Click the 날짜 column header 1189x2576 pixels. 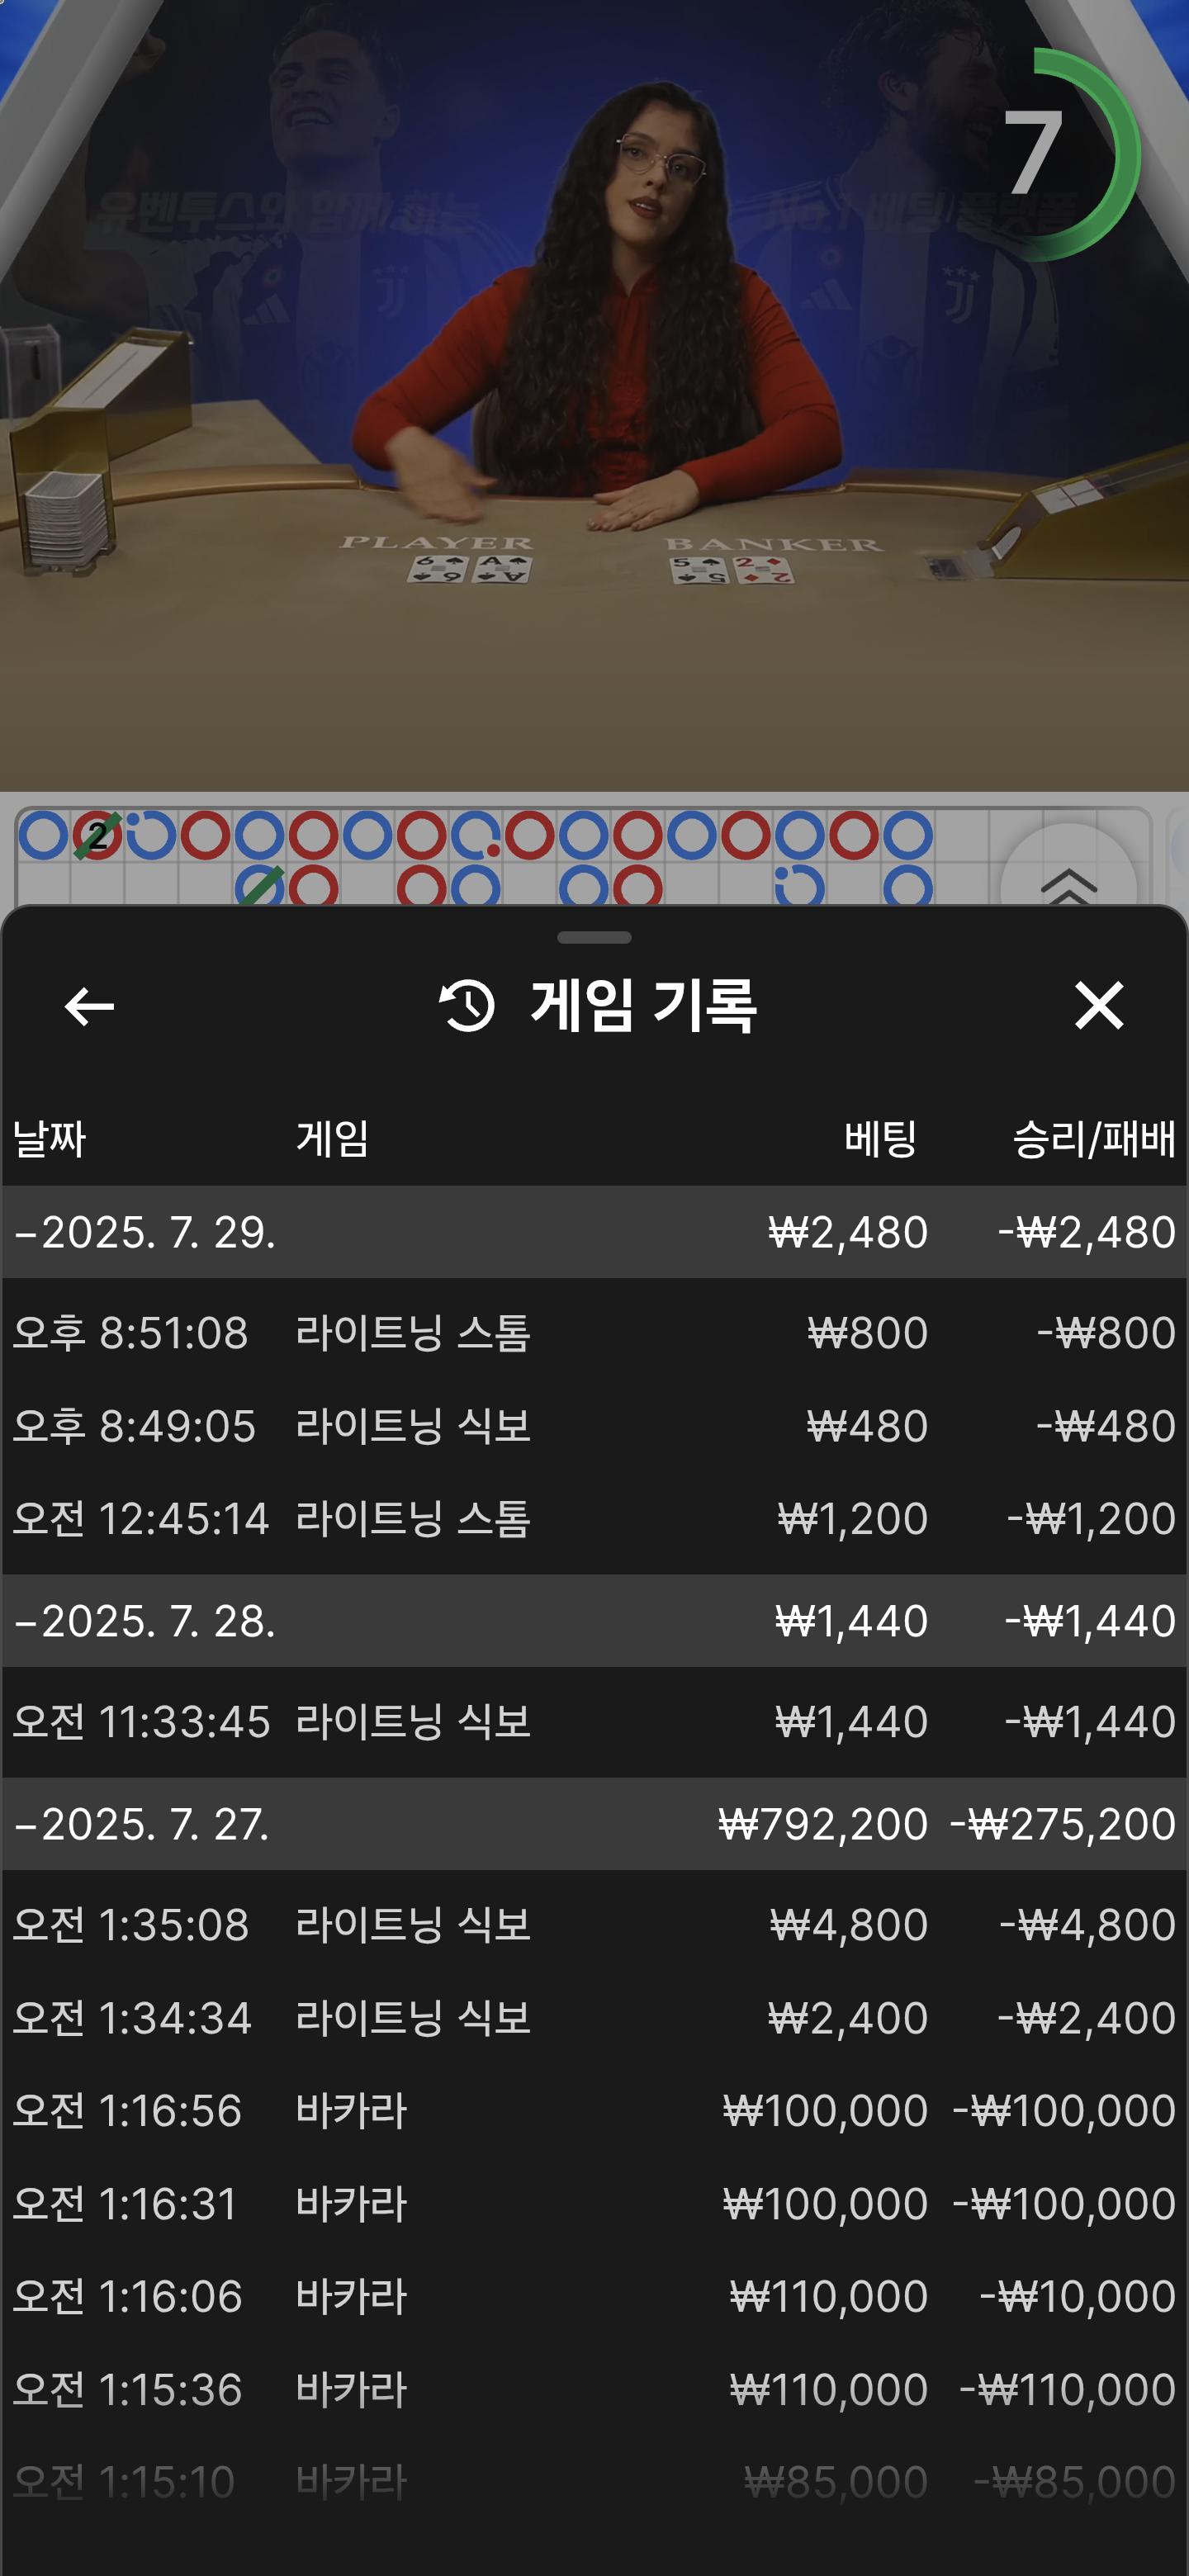(x=49, y=1139)
